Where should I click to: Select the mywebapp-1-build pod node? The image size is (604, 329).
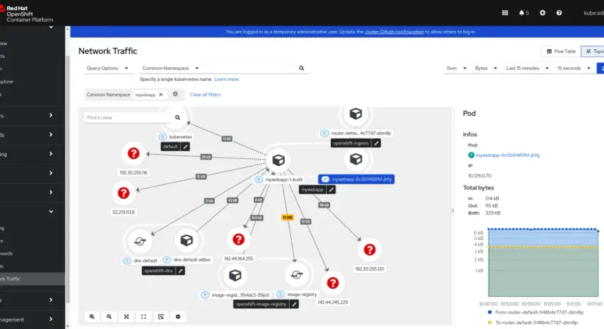point(279,160)
